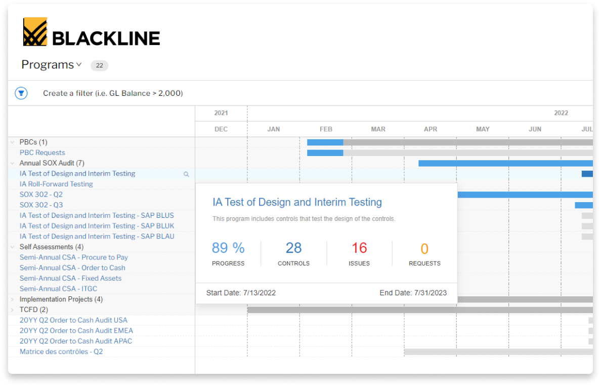Click the DEC month column header
Image resolution: width=601 pixels, height=386 pixels.
[x=221, y=129]
